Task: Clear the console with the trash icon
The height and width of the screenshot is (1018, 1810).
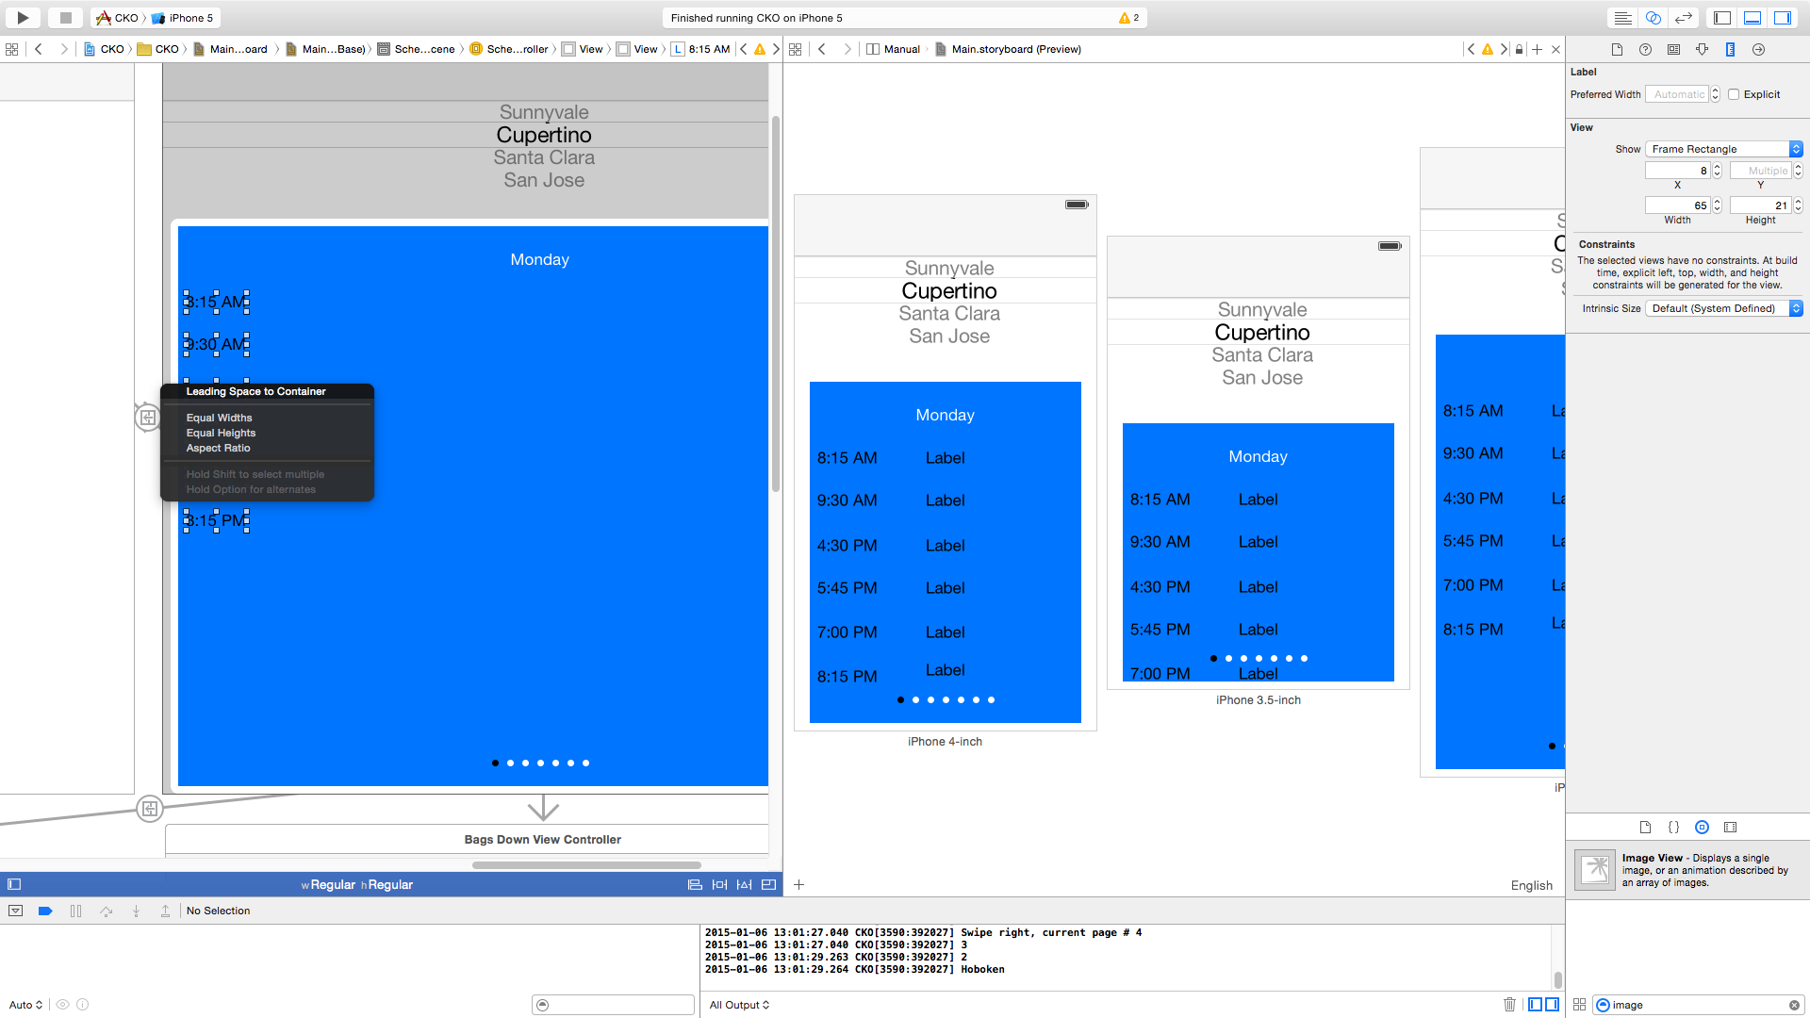Action: click(1509, 1004)
